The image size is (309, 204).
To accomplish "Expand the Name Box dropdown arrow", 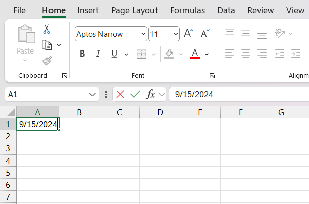I will pos(92,95).
